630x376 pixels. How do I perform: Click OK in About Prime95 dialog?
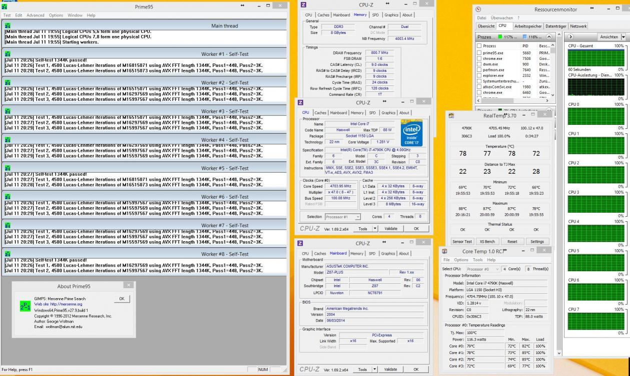[x=122, y=299]
